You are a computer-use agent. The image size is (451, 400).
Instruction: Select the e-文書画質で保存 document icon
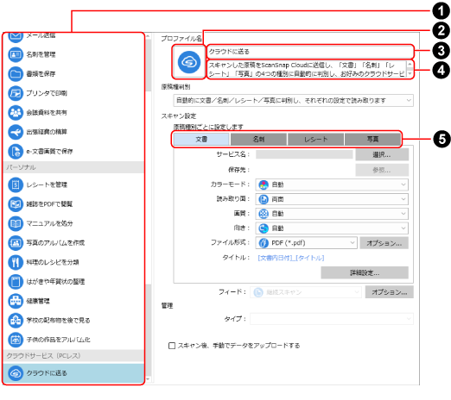point(16,151)
